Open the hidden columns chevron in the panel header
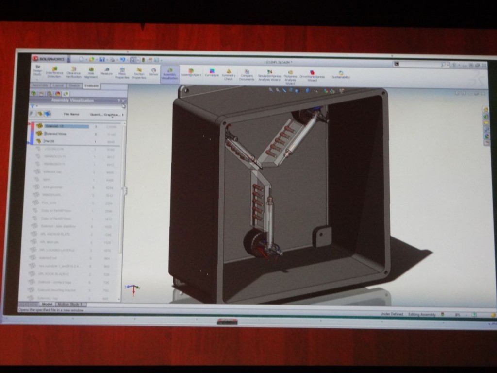This screenshot has width=497, height=373. tap(123, 115)
